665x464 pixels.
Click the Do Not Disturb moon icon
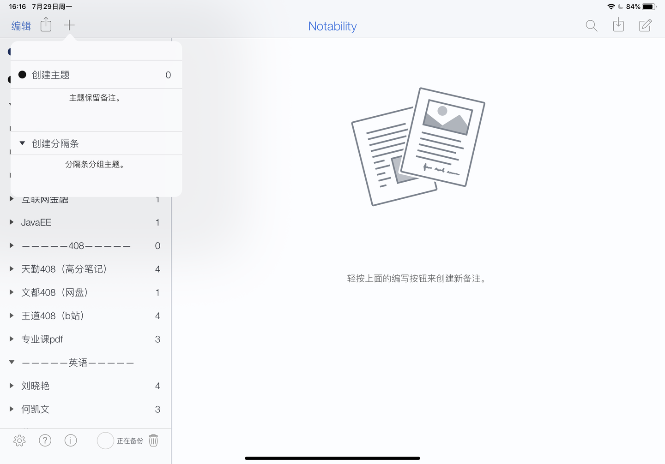pos(621,6)
